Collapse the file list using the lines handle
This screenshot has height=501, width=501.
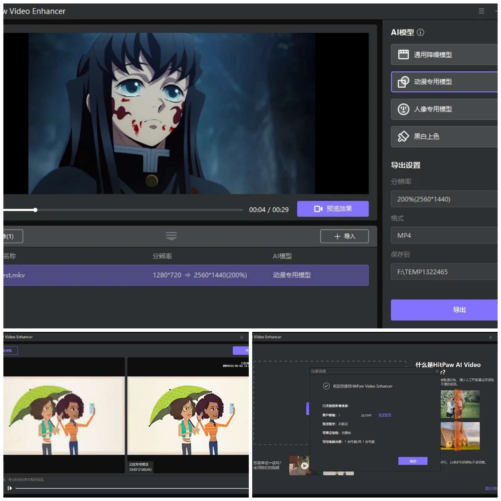pyautogui.click(x=171, y=236)
